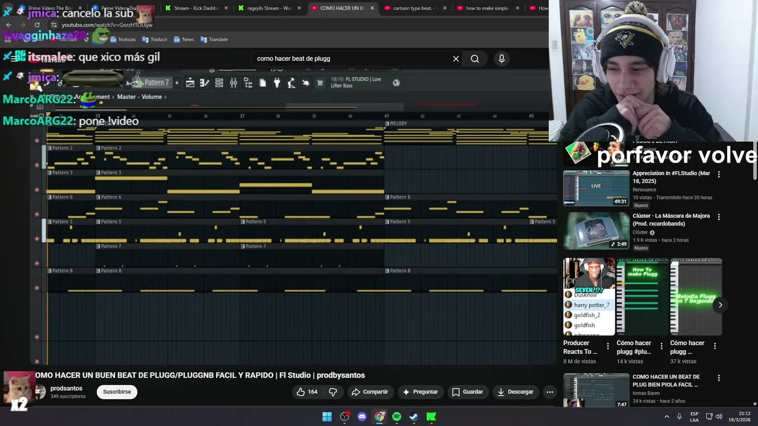
Task: Open options for Cómo hacer plugg 14 k vistas short
Action: point(661,346)
